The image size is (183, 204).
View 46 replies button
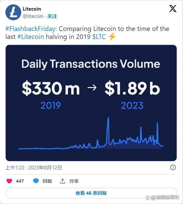pos(91,193)
